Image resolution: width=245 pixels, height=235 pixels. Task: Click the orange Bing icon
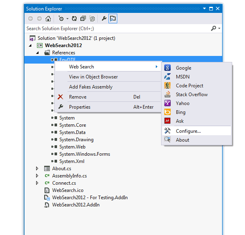coord(167,112)
